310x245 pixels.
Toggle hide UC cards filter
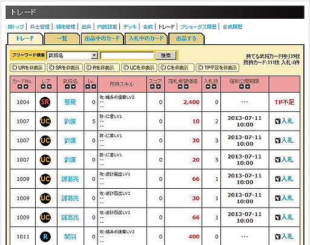click(139, 68)
